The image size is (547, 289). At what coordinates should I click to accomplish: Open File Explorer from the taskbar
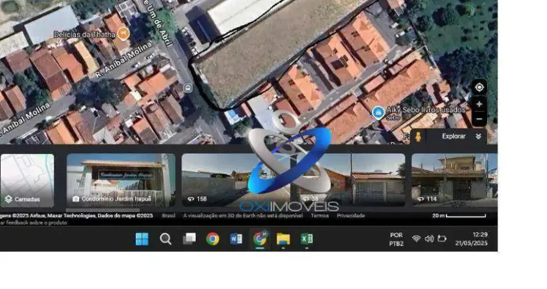(x=283, y=239)
